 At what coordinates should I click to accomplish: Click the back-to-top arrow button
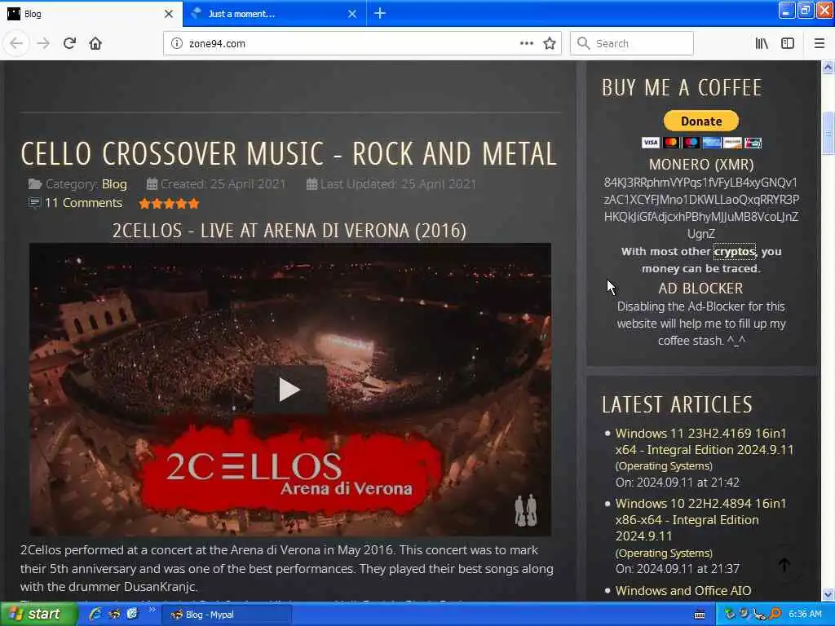click(x=784, y=565)
